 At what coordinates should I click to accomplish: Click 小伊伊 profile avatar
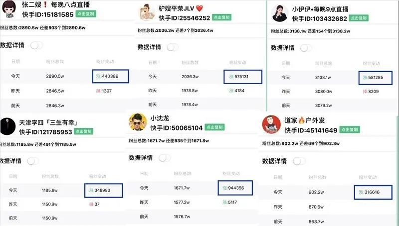(279, 13)
